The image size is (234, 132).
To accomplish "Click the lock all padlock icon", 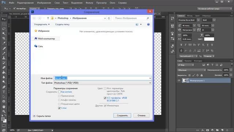I will tap(201, 75).
